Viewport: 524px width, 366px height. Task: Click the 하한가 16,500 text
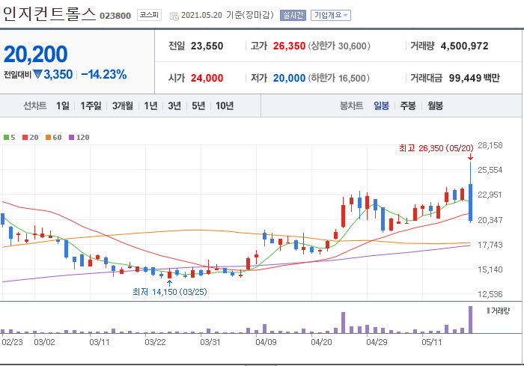pos(338,78)
